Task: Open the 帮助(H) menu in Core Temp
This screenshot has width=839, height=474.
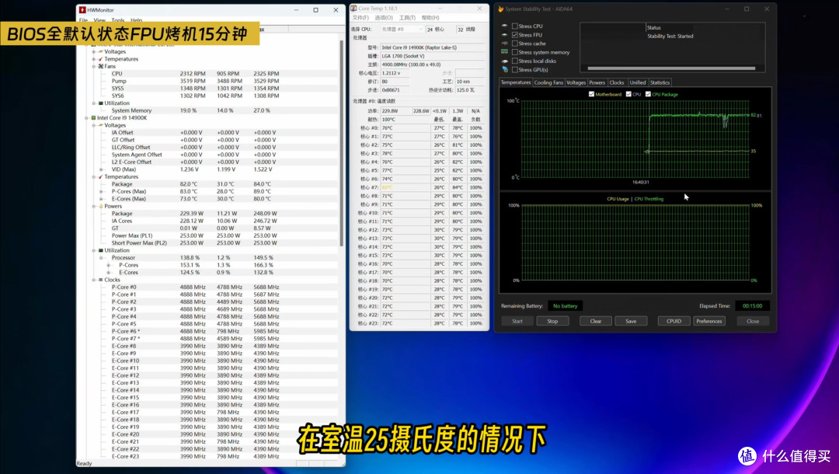Action: (x=430, y=18)
